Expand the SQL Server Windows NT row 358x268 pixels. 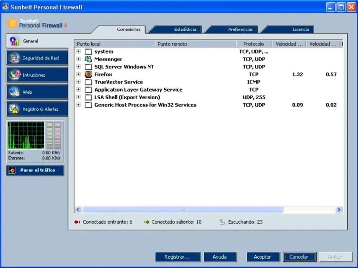[78, 67]
